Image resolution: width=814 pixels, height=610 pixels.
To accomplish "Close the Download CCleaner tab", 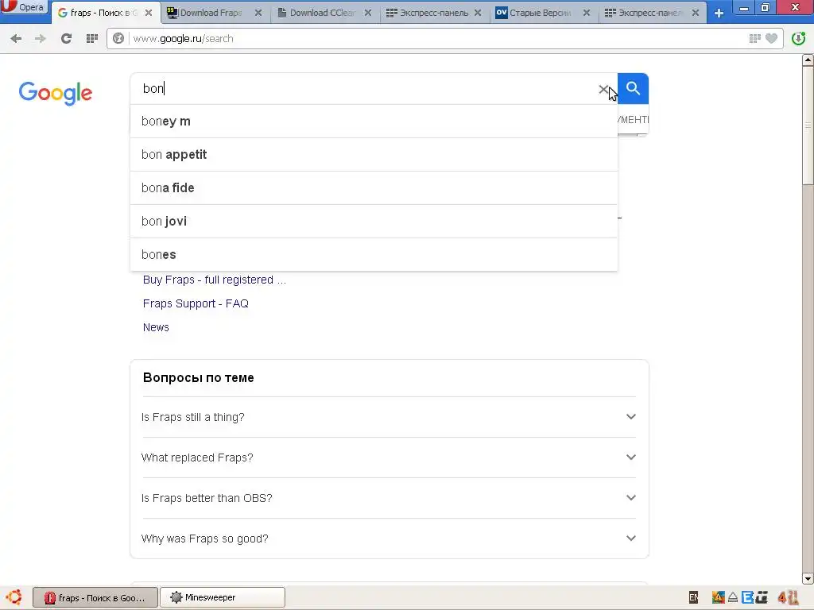I will pyautogui.click(x=367, y=13).
